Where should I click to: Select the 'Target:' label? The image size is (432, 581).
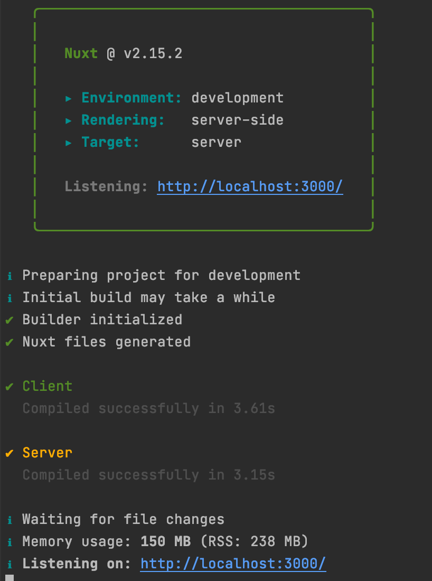(x=110, y=142)
